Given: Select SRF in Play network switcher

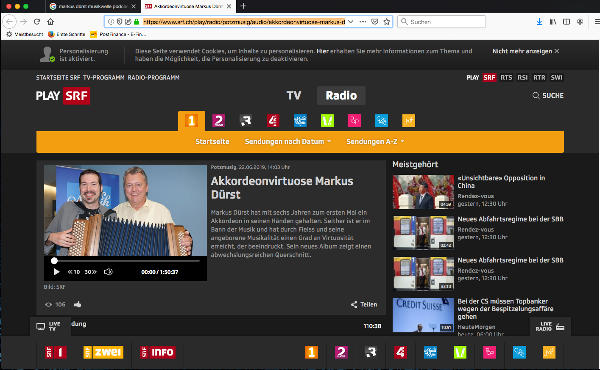Looking at the screenshot, I should coord(489,77).
